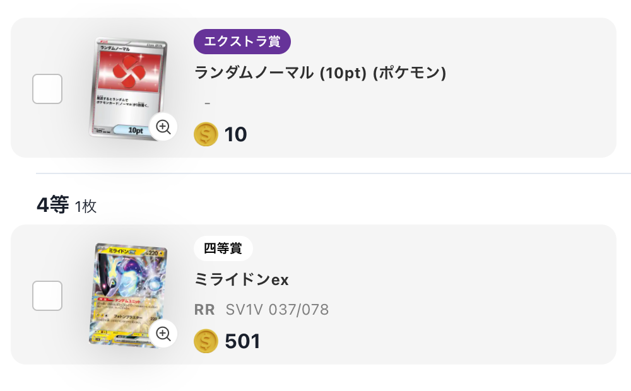Screen dimensions: 631x391
Task: Click the 4等 section heading
Action: (x=52, y=206)
